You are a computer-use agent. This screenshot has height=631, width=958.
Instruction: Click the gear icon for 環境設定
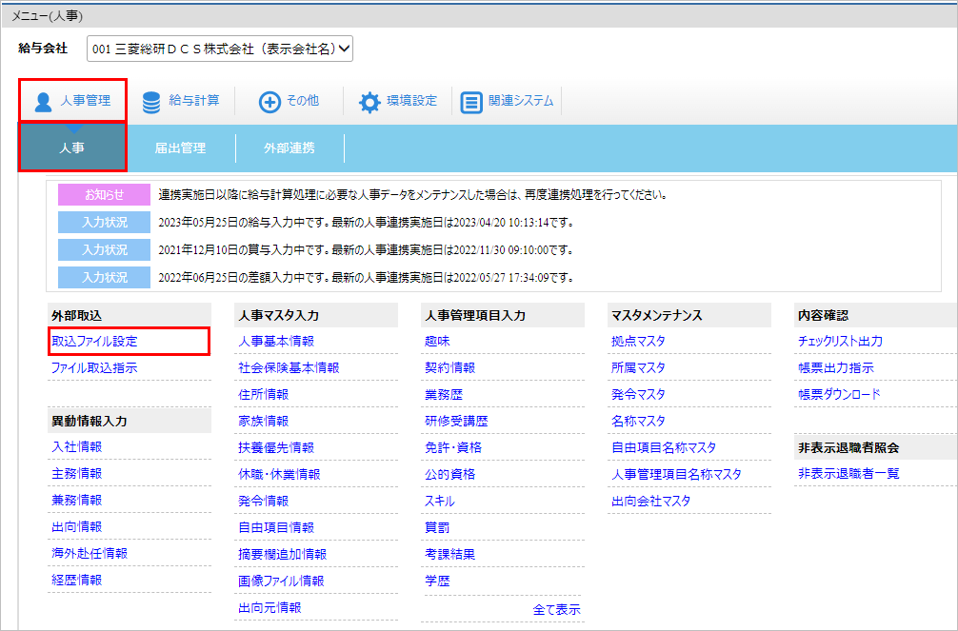point(369,102)
